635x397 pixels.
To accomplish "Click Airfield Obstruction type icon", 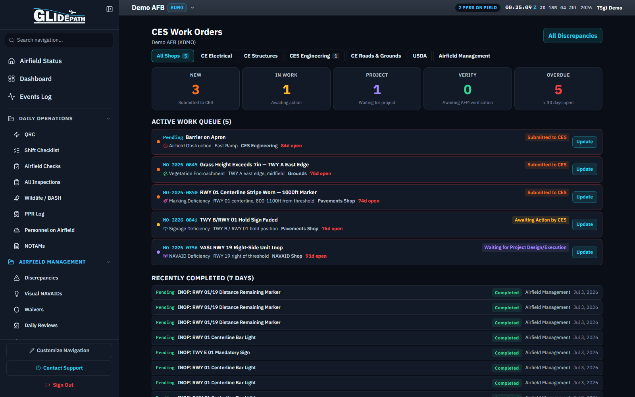I will tap(165, 146).
